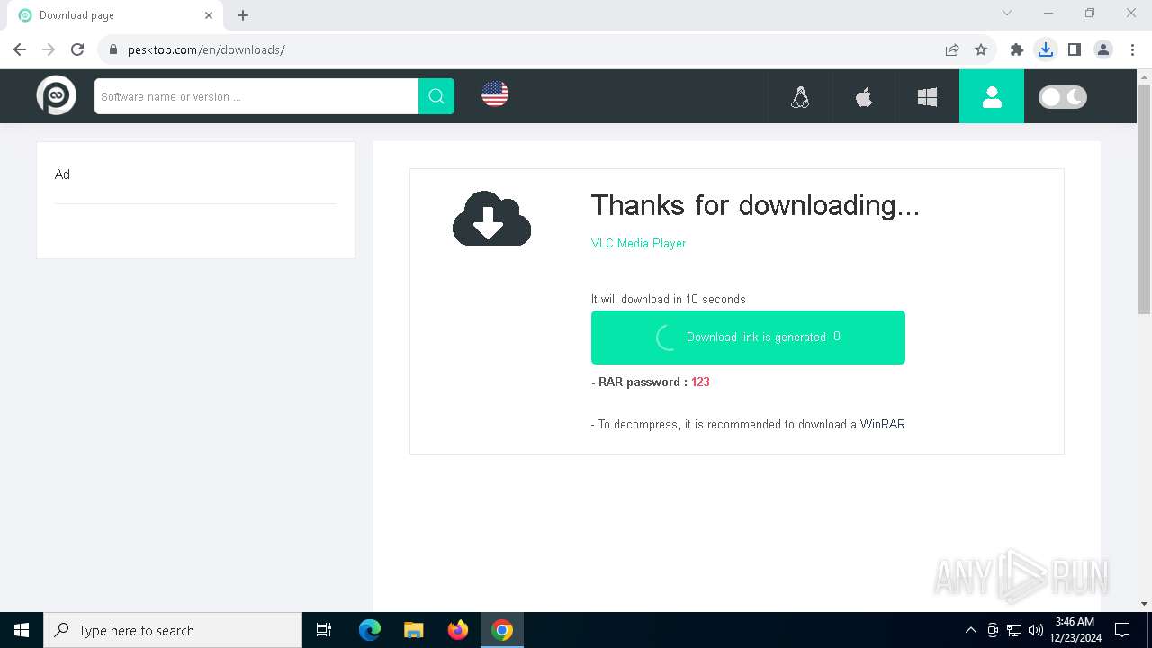Share this page from address bar
This screenshot has width=1152, height=648.
click(952, 49)
